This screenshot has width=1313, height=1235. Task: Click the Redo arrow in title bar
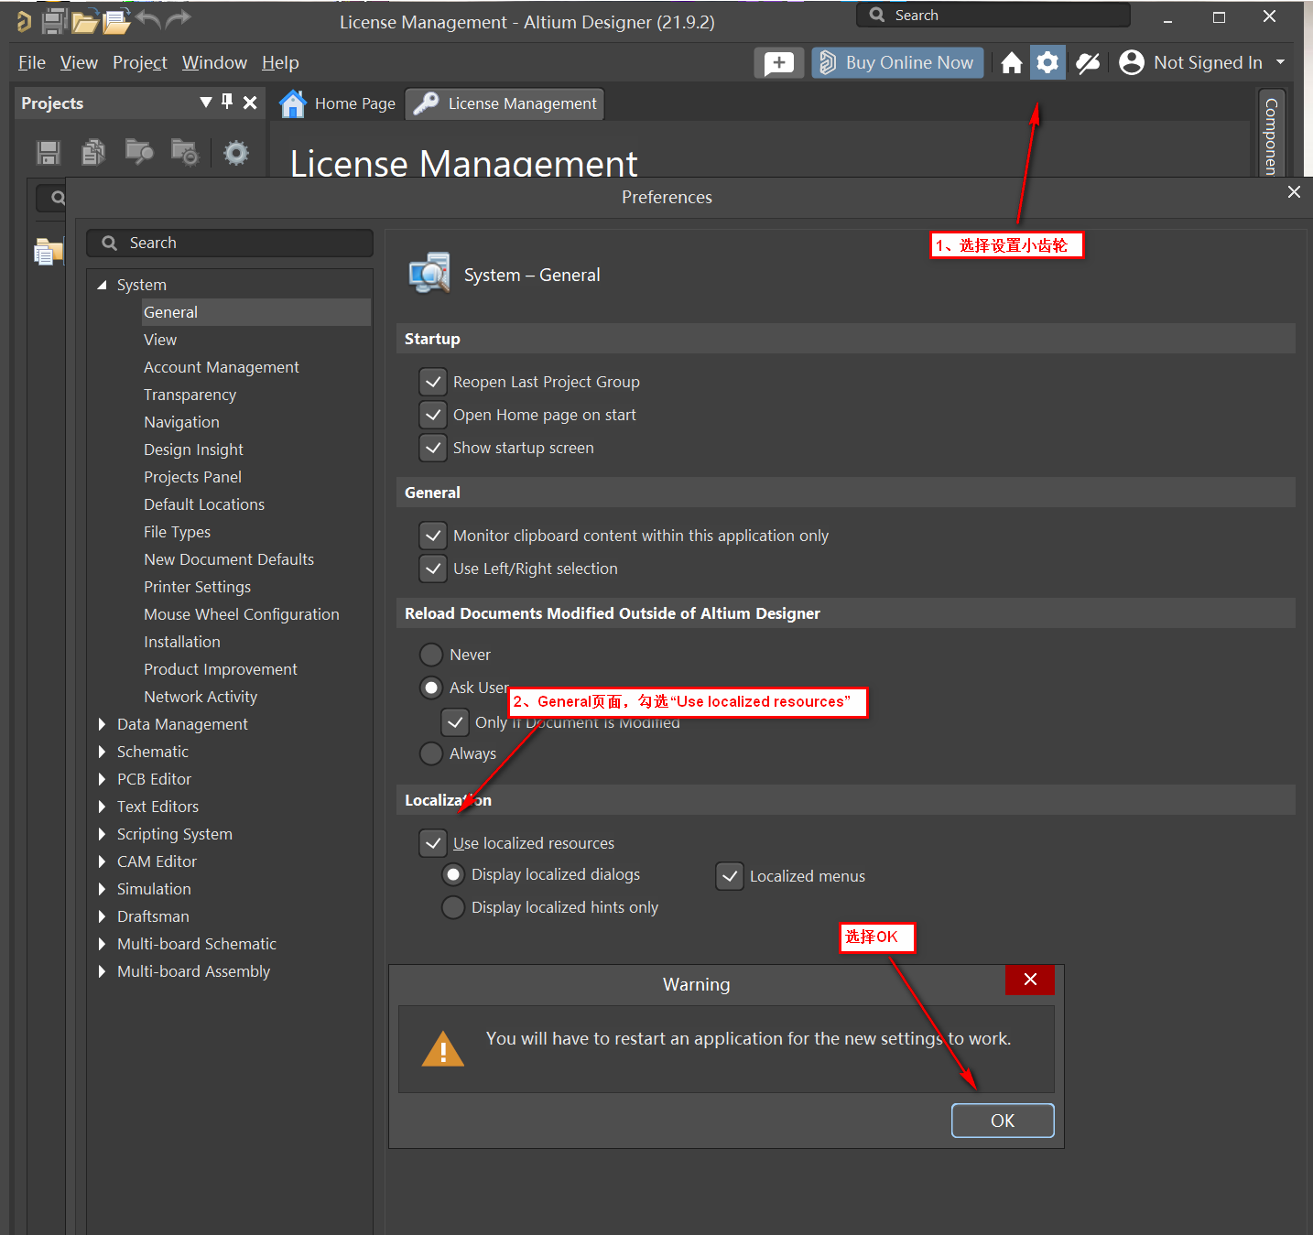pos(179,19)
